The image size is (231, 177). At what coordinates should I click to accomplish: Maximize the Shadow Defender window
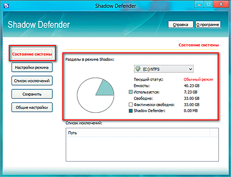(208, 4)
